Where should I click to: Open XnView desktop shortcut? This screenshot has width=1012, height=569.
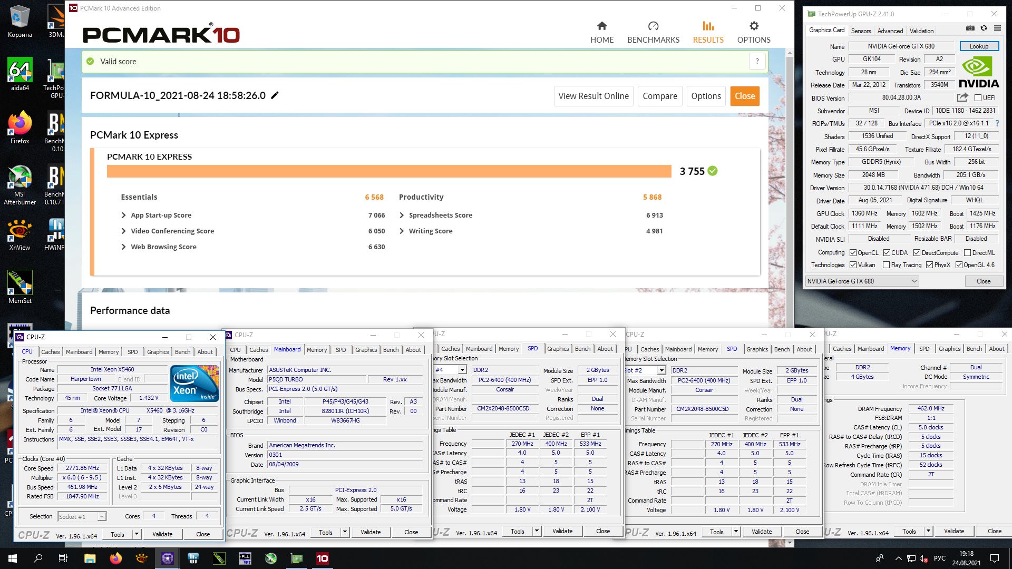tap(20, 235)
